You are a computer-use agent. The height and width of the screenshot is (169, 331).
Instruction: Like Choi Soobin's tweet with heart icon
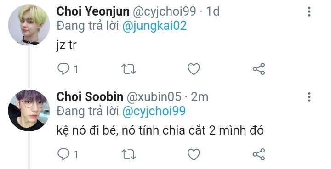tap(194, 154)
